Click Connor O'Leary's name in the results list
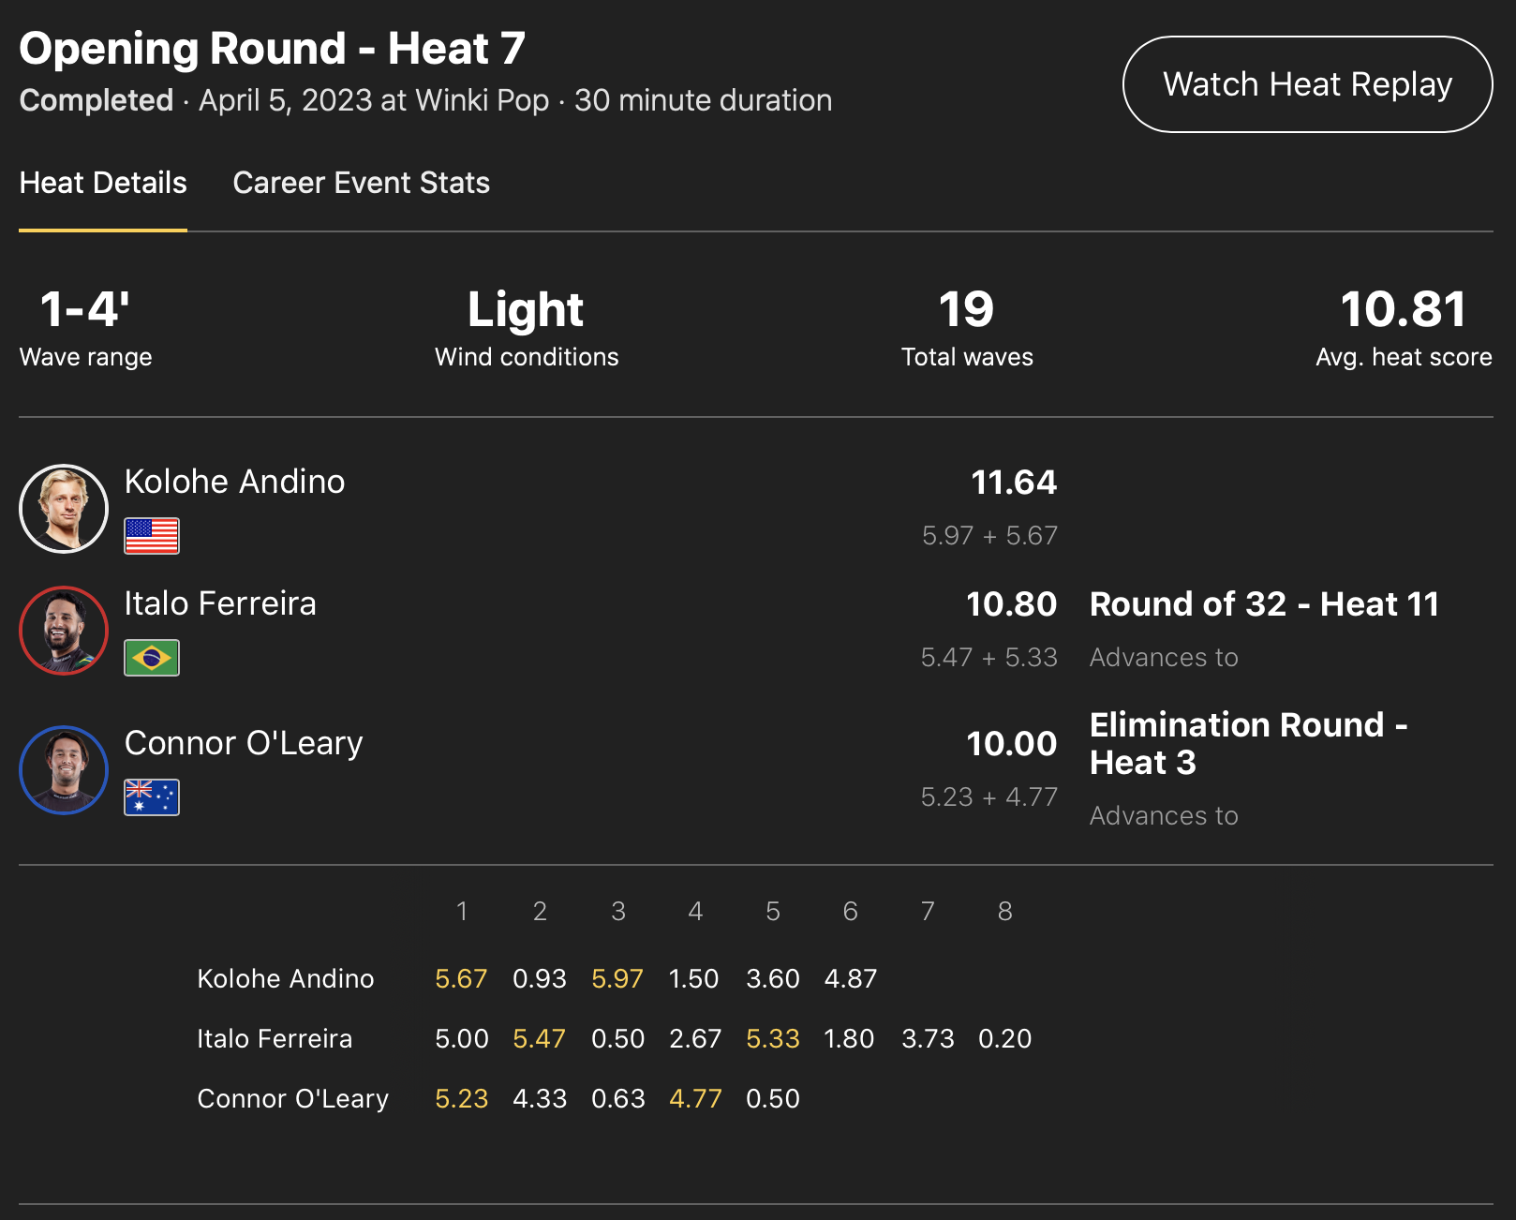The width and height of the screenshot is (1516, 1220). click(244, 743)
